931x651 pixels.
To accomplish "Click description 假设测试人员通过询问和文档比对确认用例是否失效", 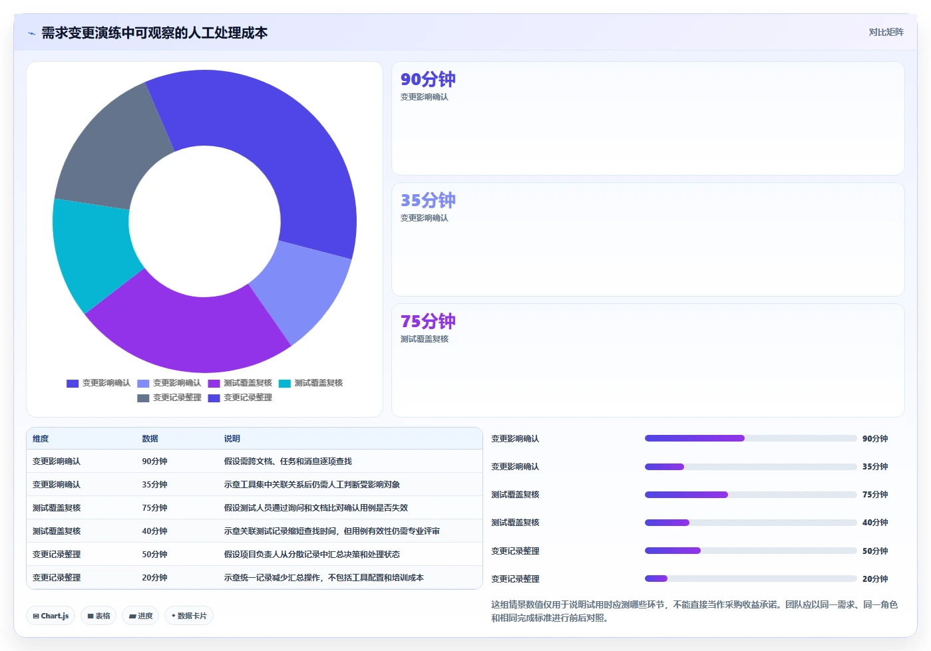I will tap(315, 508).
